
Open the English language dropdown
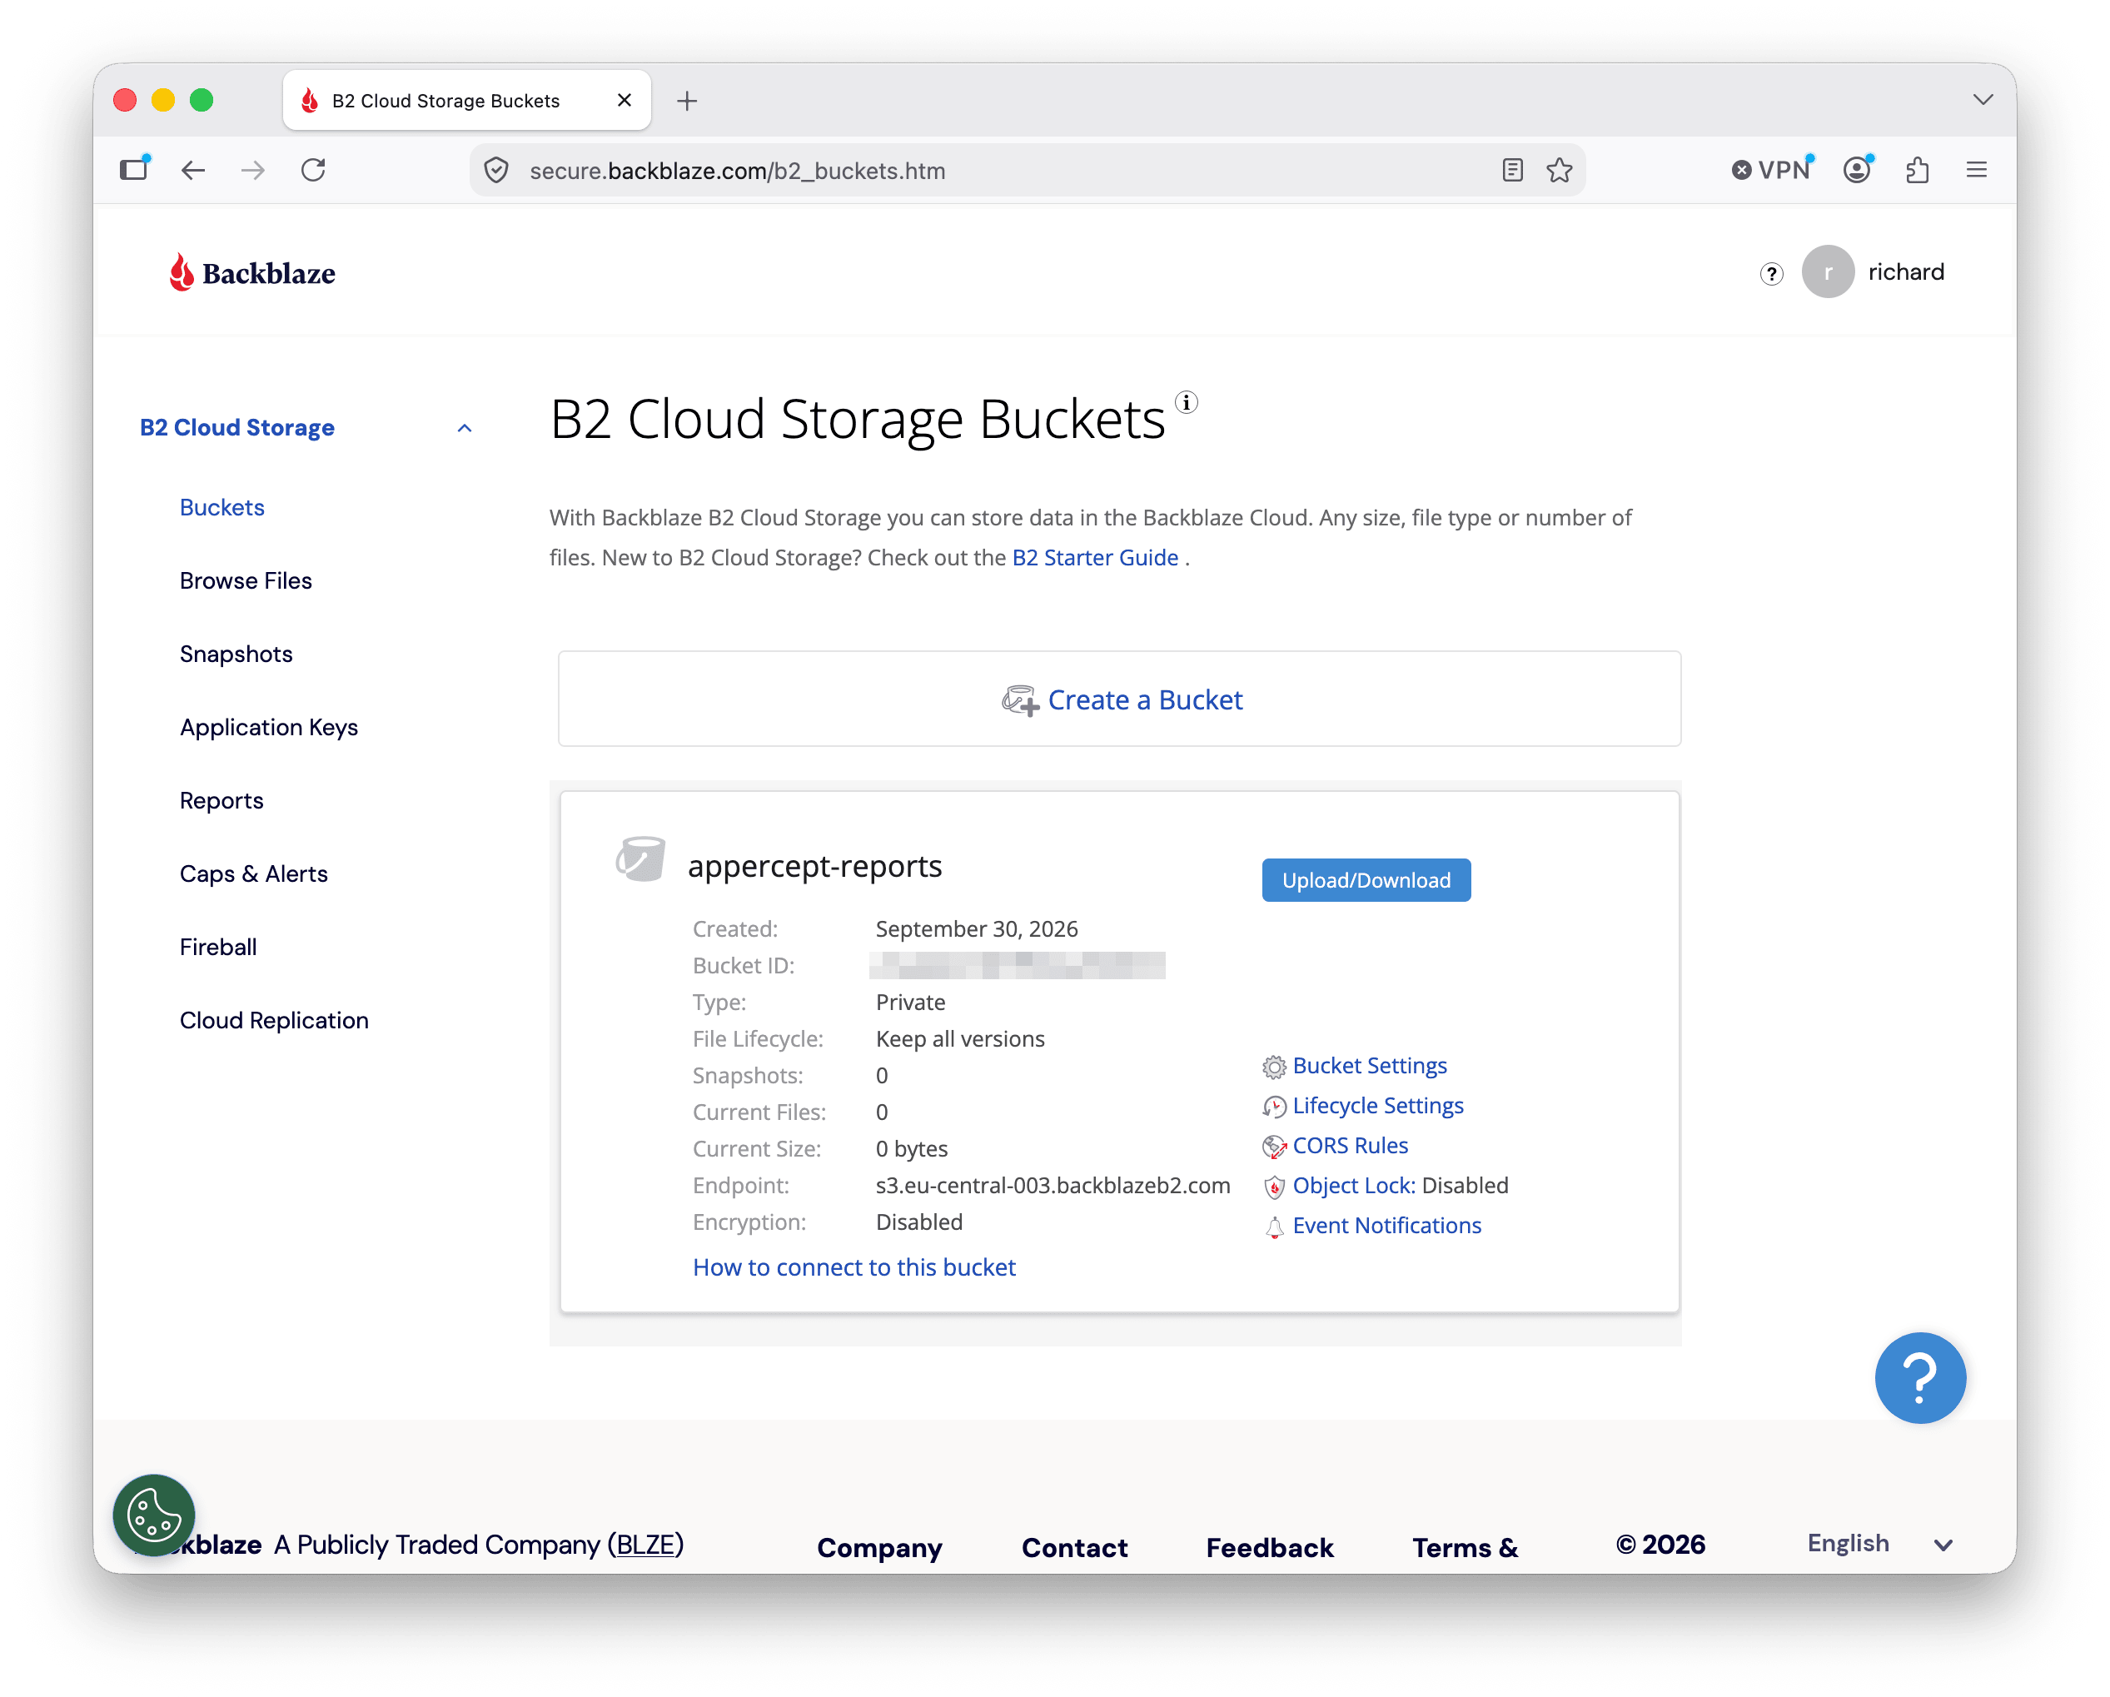click(1879, 1543)
